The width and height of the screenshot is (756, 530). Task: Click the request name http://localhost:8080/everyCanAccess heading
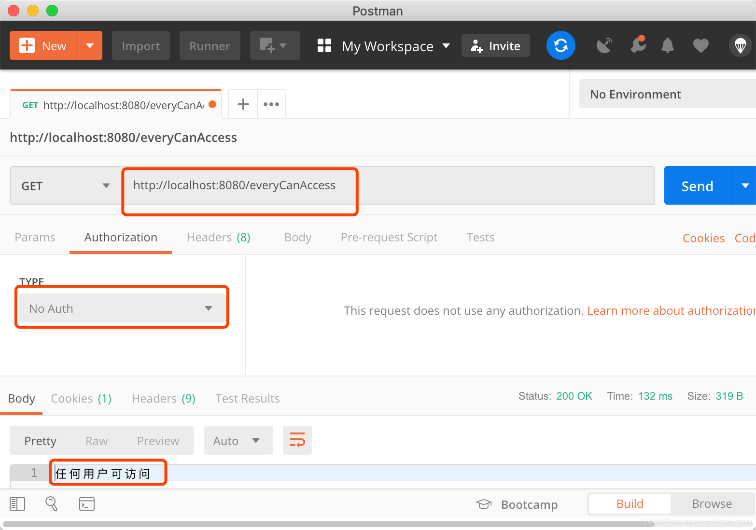click(123, 138)
